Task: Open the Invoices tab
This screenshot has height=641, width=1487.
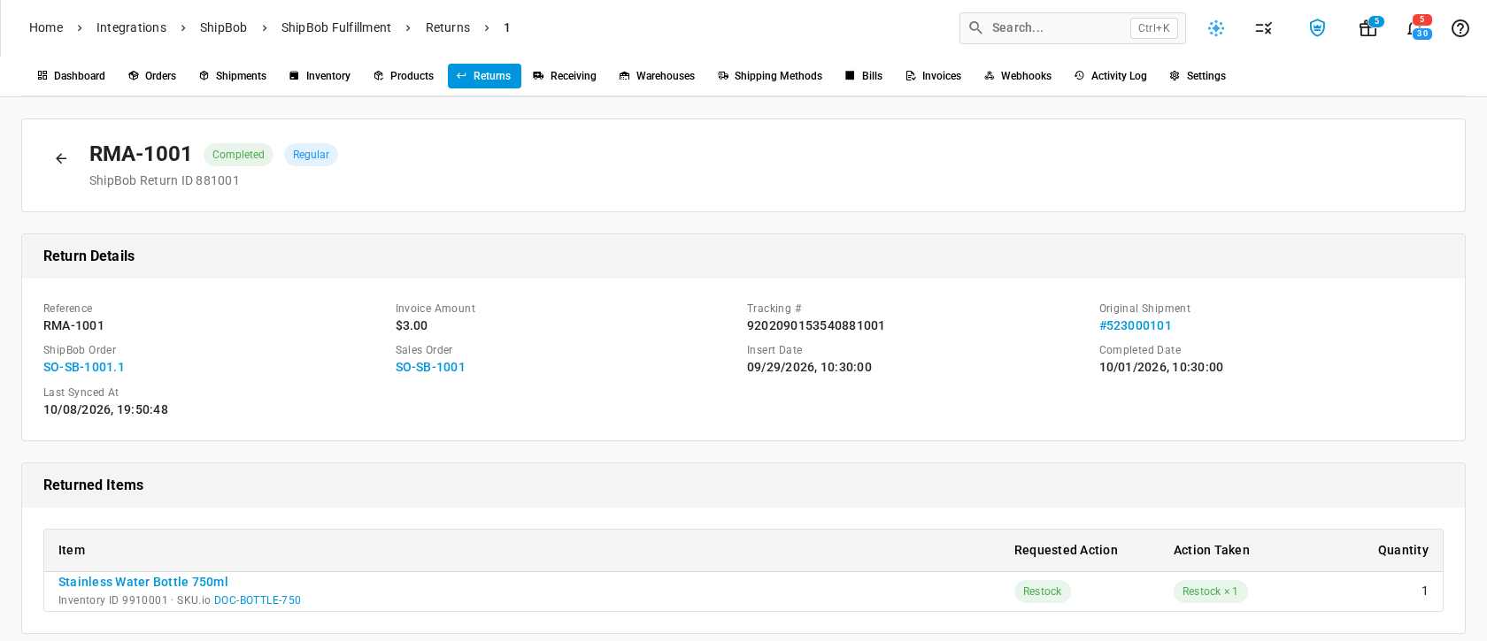Action: click(x=933, y=76)
